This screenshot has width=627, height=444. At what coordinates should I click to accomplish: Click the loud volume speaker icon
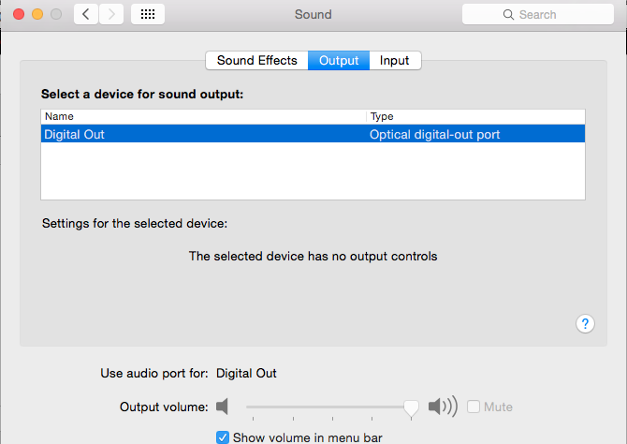[x=442, y=407]
